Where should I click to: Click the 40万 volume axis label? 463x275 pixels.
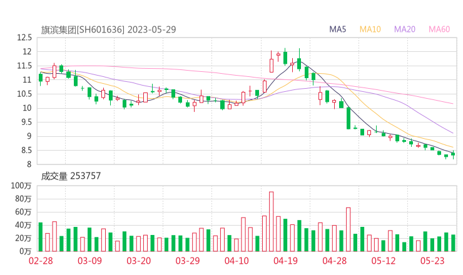click(x=23, y=226)
